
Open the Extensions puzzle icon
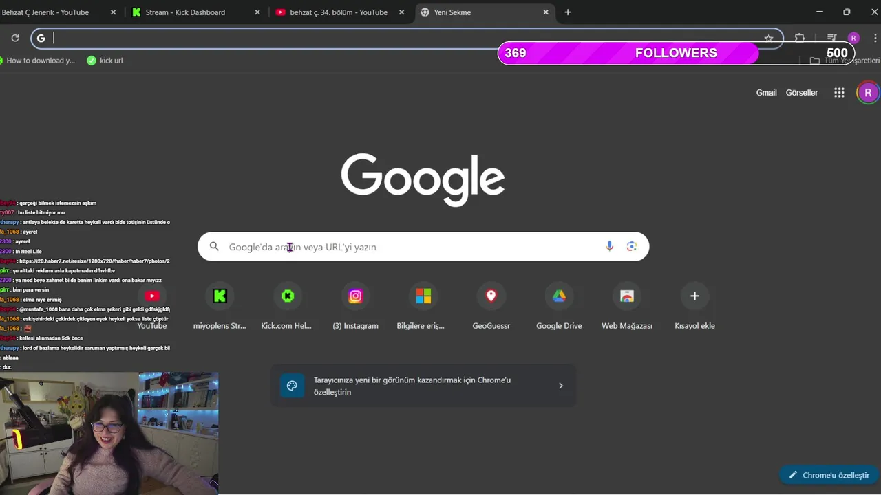point(800,38)
